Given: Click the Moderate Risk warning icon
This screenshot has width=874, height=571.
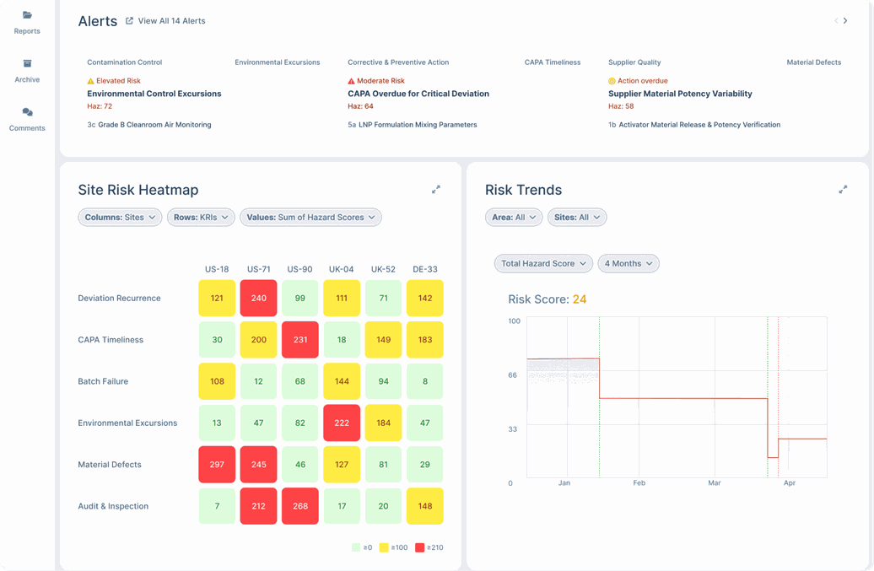Looking at the screenshot, I should coord(351,81).
